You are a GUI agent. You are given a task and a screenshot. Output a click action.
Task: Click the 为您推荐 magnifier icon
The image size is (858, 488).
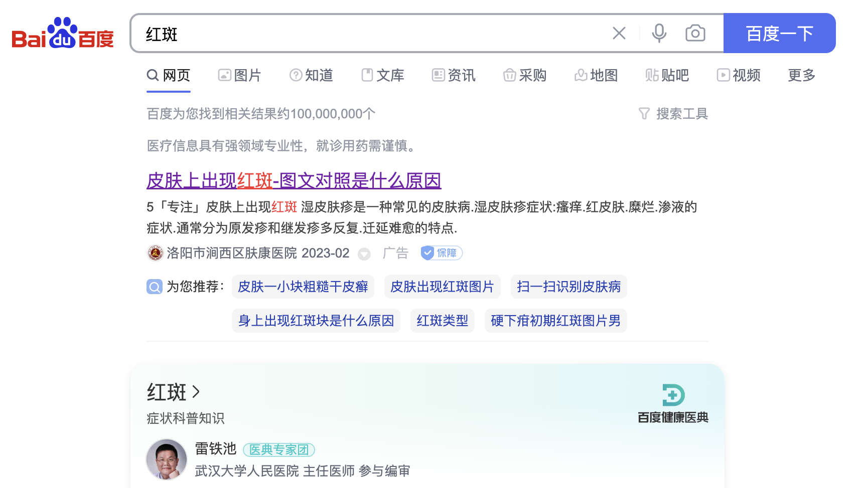(x=155, y=287)
